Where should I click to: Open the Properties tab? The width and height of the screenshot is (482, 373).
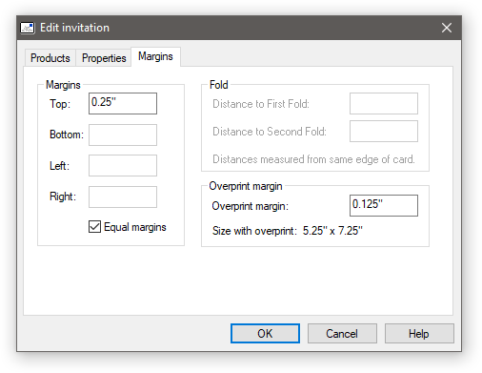click(x=104, y=58)
